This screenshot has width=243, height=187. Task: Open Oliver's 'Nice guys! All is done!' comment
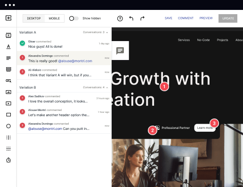click(x=64, y=44)
